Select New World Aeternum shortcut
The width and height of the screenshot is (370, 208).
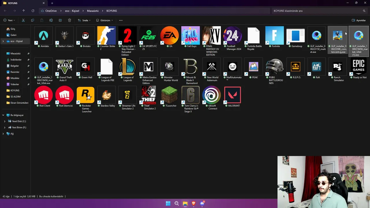click(212, 67)
